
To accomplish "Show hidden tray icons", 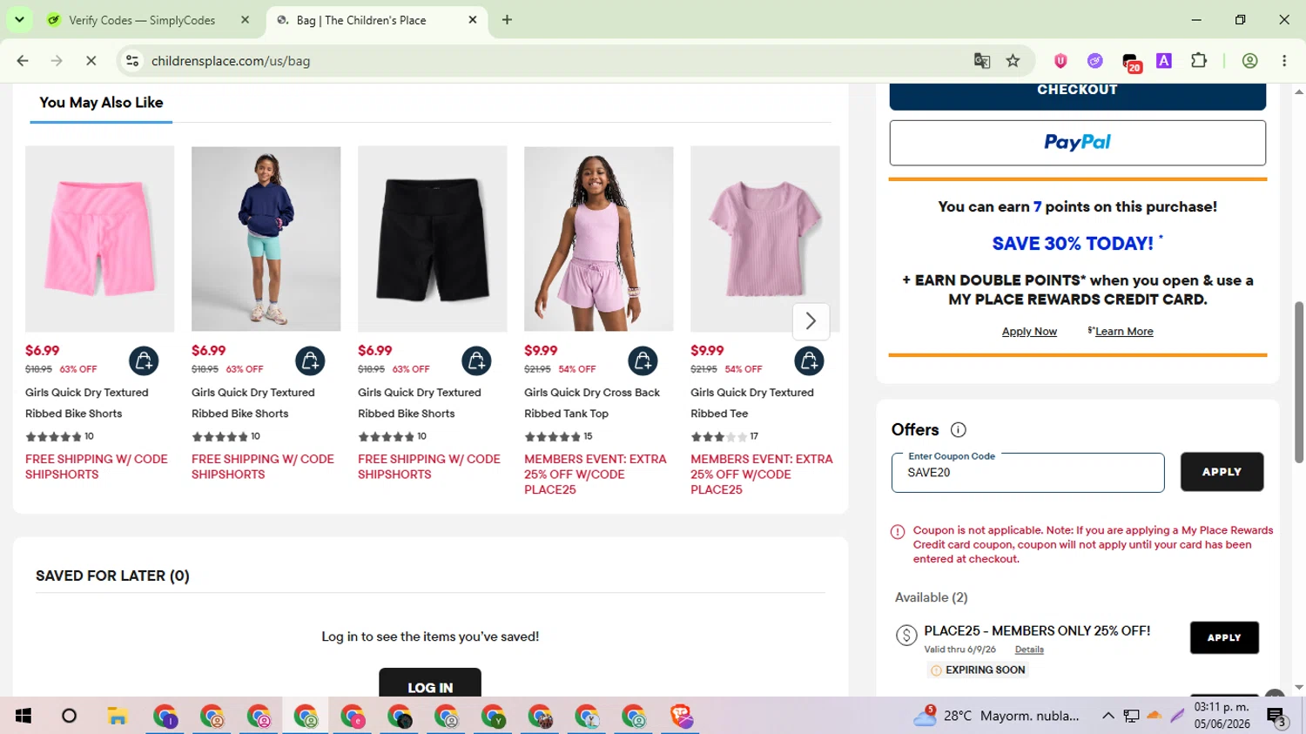I will coord(1108,716).
